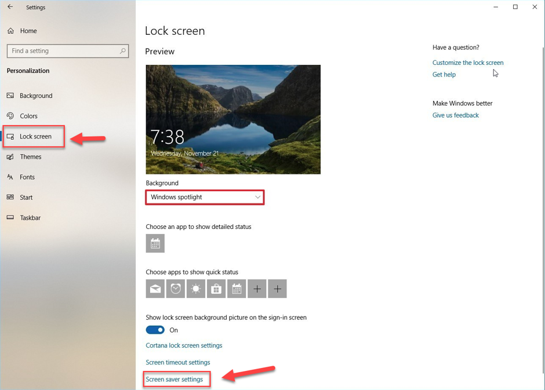Open Customize the lock screen help link
The image size is (545, 390).
click(468, 63)
